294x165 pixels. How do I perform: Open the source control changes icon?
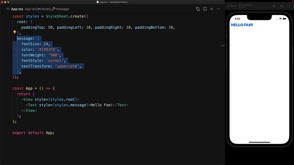[x=198, y=9]
